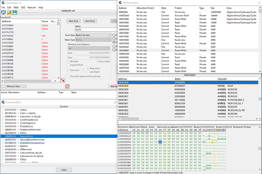Click the Protect column header in Memory regions
Viewport: 262px width, 174px height.
(186, 8)
